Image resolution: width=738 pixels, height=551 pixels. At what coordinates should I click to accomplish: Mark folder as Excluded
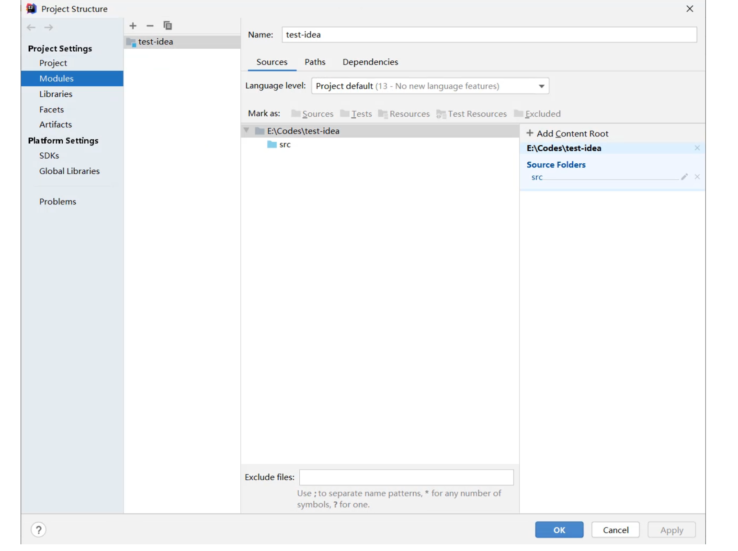[537, 114]
